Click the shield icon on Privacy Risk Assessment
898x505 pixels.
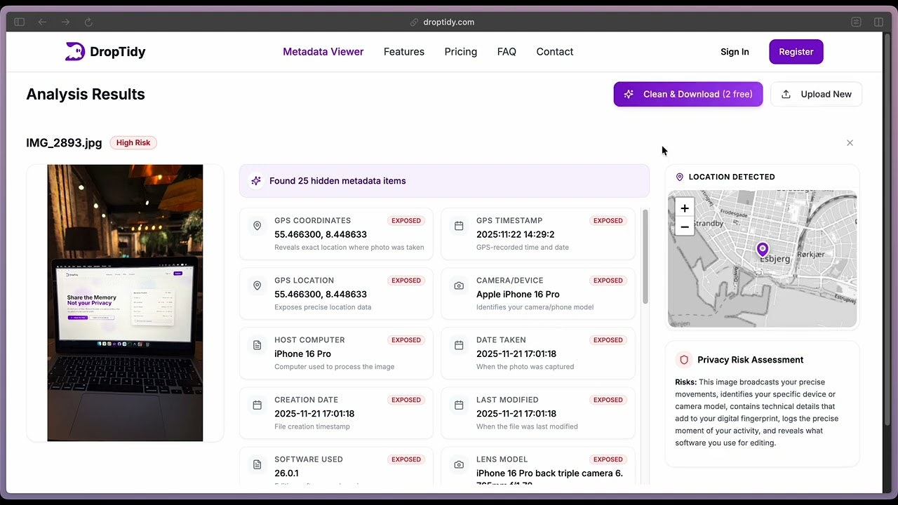point(684,360)
